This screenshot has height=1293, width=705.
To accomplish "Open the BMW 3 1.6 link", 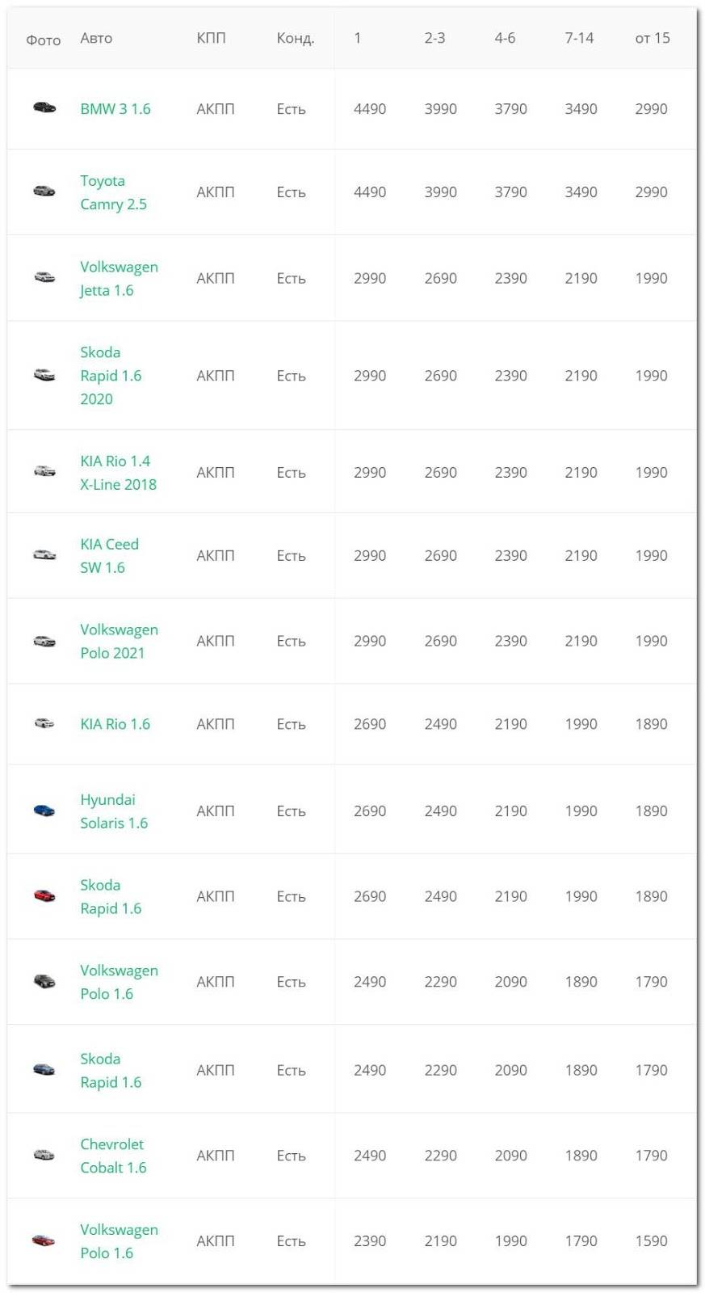I will point(115,109).
